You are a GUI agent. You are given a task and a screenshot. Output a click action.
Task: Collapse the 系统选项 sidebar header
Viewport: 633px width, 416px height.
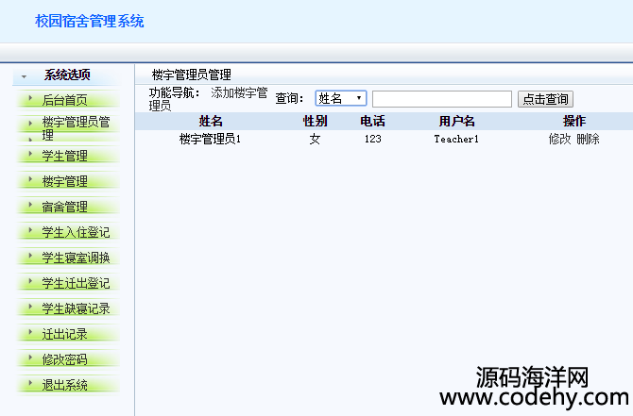point(67,75)
